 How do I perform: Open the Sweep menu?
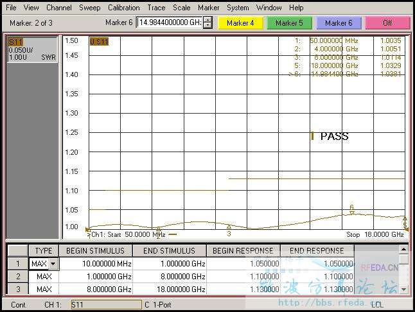click(x=90, y=8)
